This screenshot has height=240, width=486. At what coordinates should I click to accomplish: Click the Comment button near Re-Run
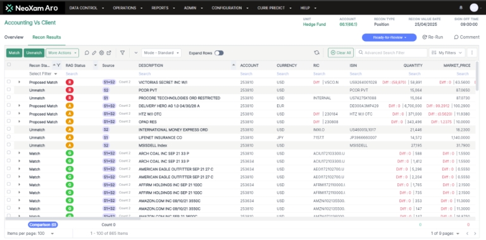(466, 37)
